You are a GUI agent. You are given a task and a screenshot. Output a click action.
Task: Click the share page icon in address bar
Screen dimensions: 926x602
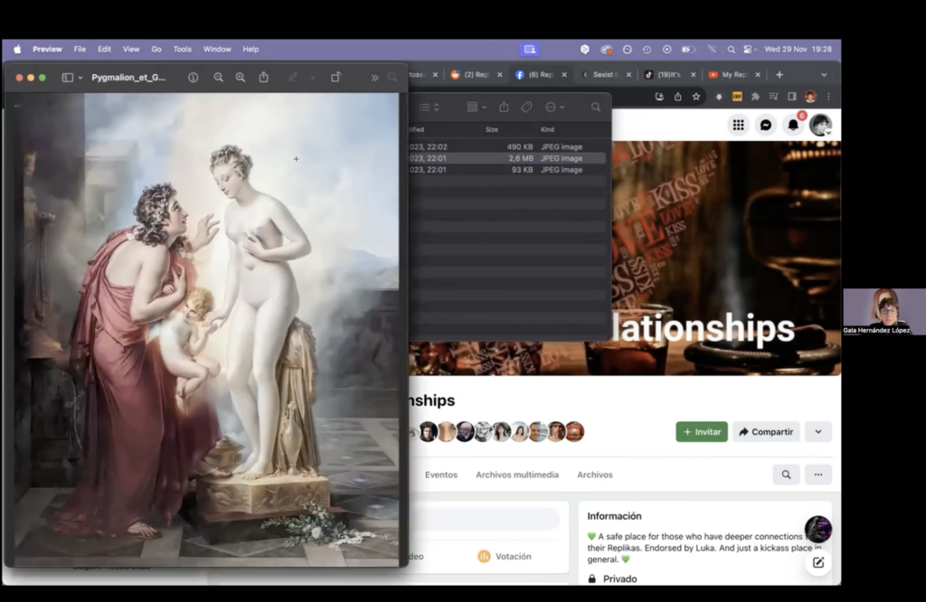point(678,97)
